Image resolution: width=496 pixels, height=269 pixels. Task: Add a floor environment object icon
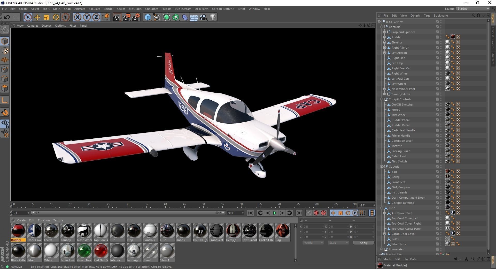pyautogui.click(x=194, y=17)
